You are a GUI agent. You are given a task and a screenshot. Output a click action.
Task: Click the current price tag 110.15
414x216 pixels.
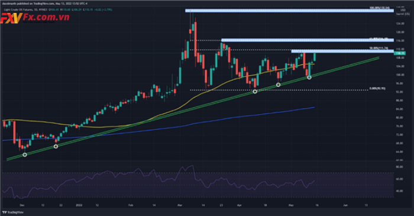[x=399, y=54]
